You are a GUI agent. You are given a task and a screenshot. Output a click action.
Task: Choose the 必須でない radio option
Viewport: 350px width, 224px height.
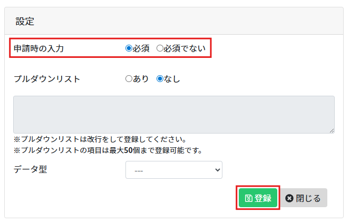pyautogui.click(x=160, y=48)
